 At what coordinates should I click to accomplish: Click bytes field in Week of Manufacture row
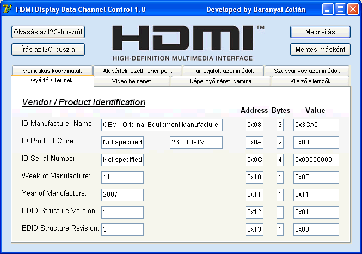tap(280, 177)
